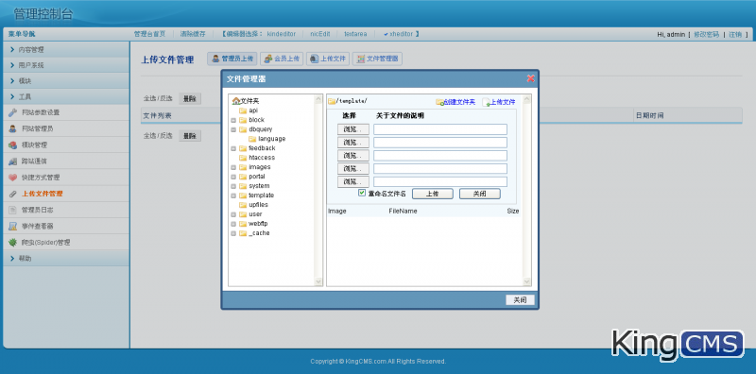Expand the system folder node
756x374 pixels.
(x=233, y=186)
